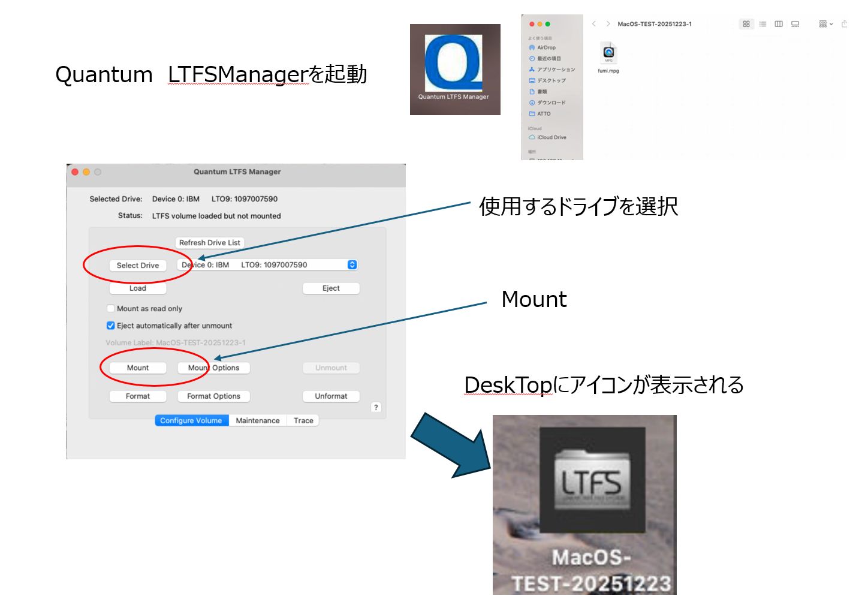Switch Finder to column view
The height and width of the screenshot is (605, 865).
click(779, 24)
